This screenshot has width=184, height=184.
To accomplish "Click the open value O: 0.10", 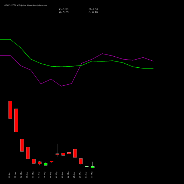I will (x=64, y=13).
